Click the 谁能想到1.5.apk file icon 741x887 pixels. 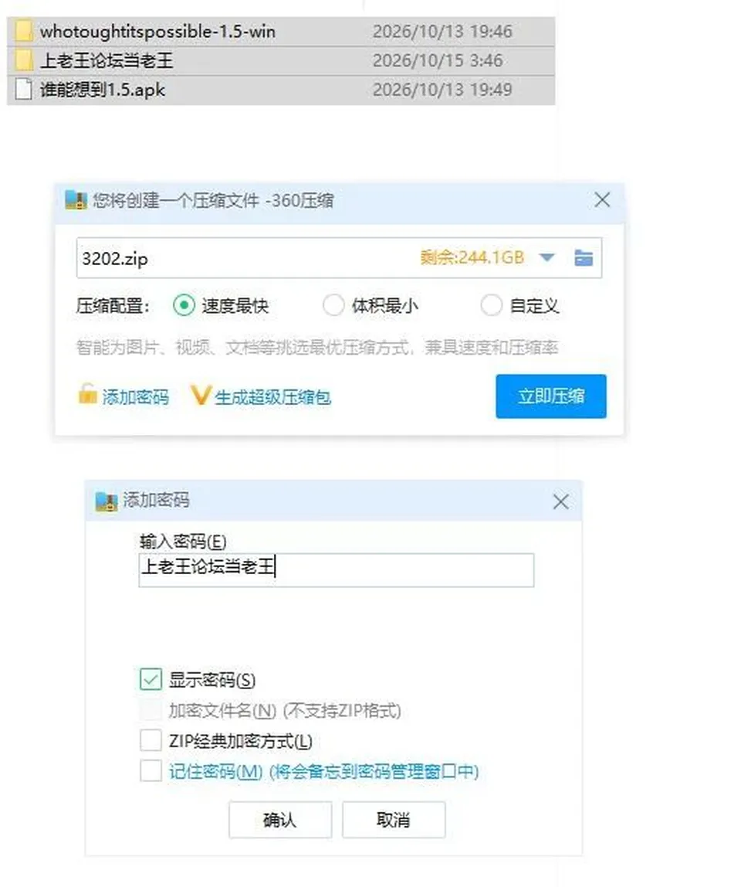click(x=24, y=90)
